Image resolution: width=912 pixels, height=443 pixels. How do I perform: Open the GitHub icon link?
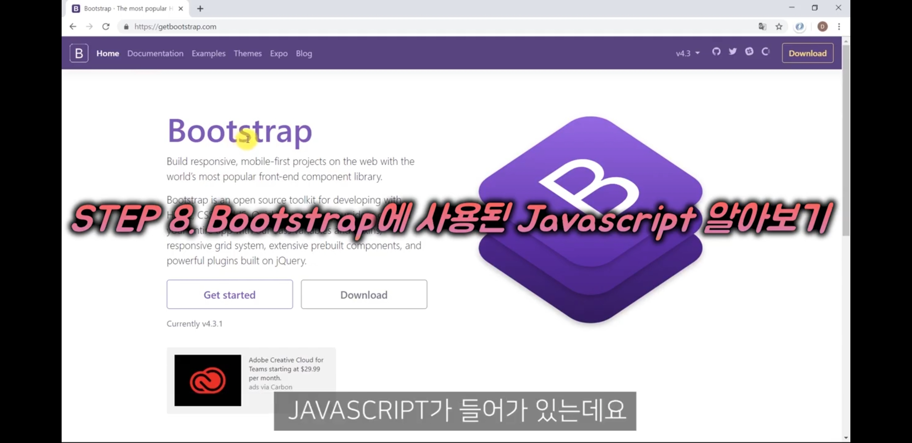716,52
